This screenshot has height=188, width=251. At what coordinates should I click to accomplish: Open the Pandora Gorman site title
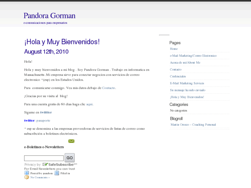pos(49,16)
